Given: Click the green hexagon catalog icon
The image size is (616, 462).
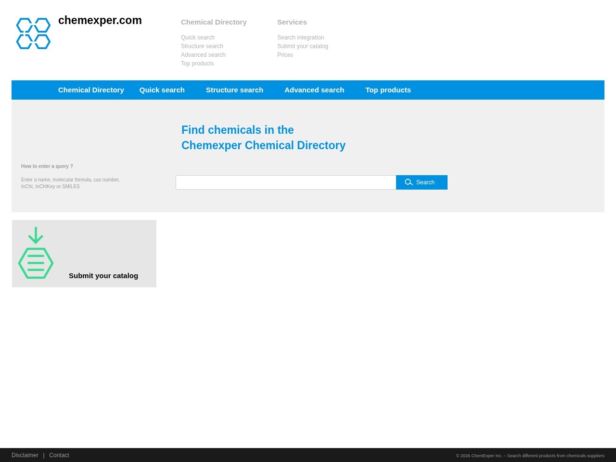Looking at the screenshot, I should point(36,263).
